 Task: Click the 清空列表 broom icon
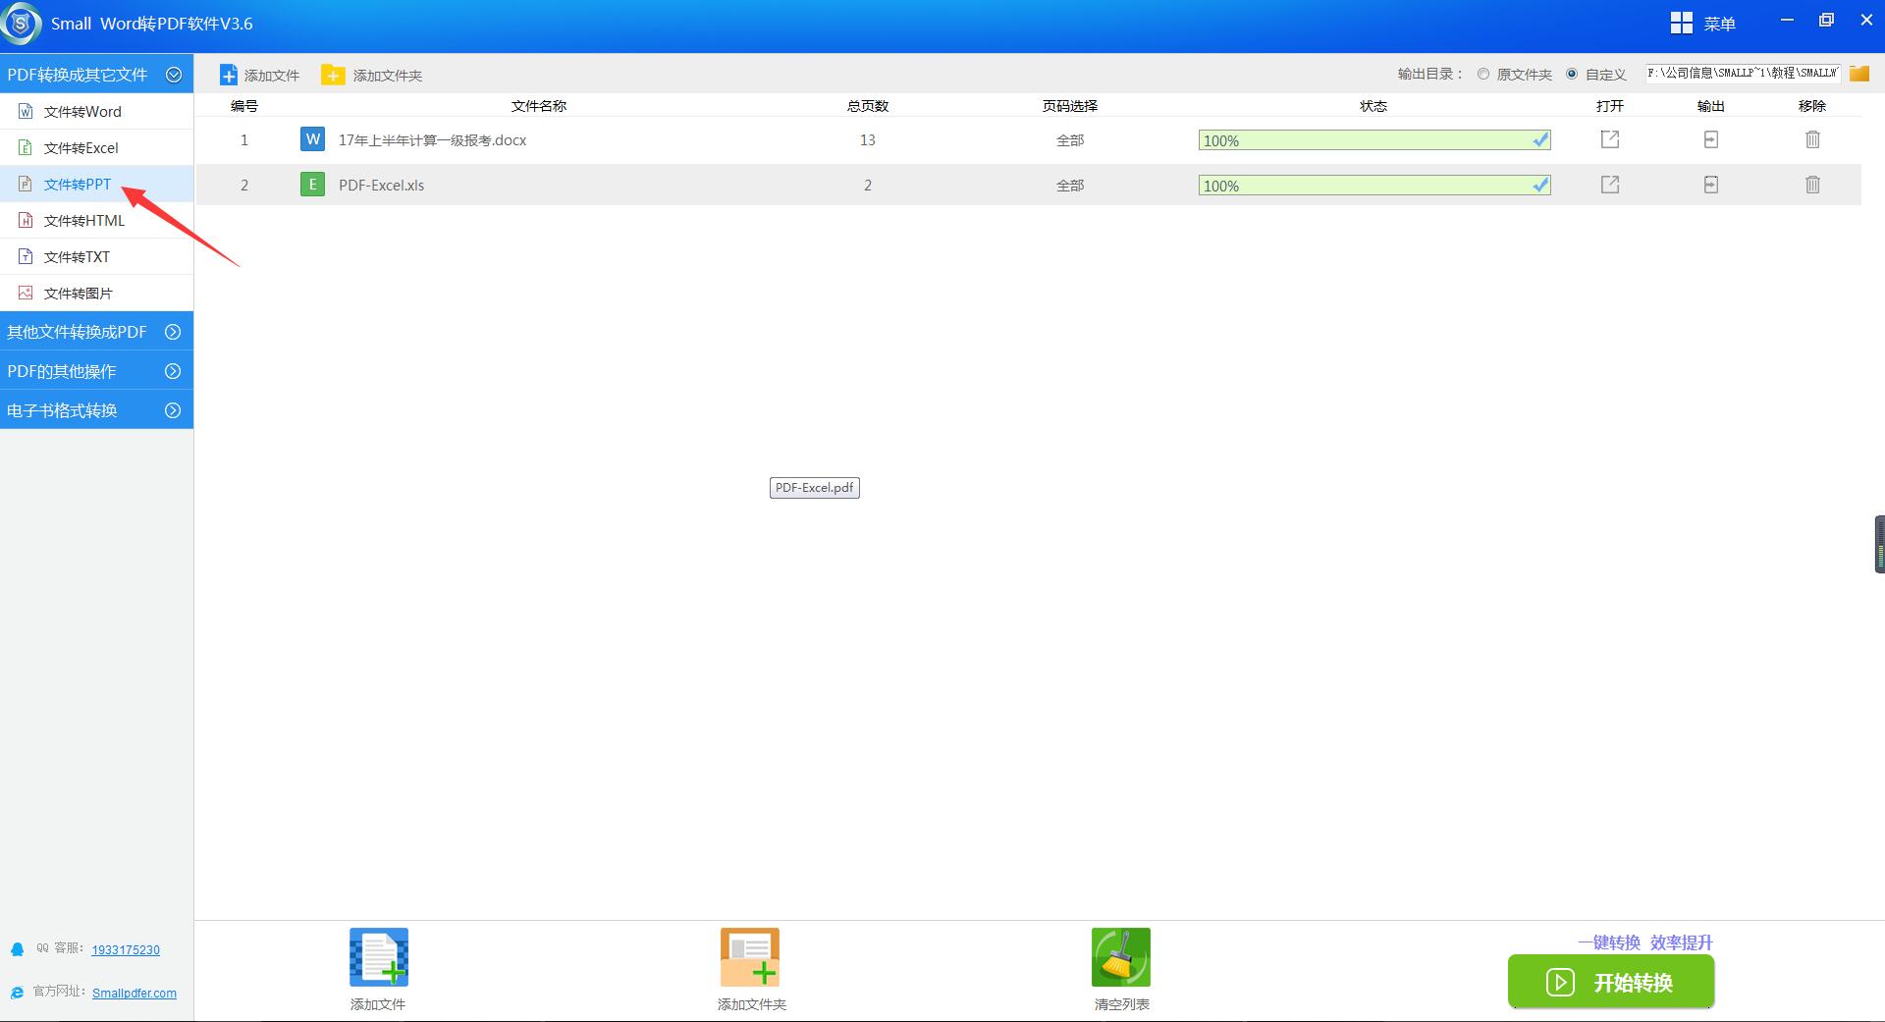point(1120,957)
